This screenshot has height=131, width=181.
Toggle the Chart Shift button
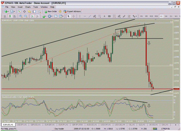pos(37,16)
